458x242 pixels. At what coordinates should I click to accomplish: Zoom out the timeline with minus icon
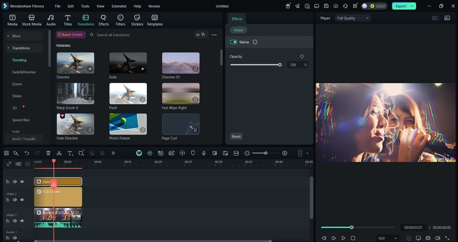click(247, 153)
